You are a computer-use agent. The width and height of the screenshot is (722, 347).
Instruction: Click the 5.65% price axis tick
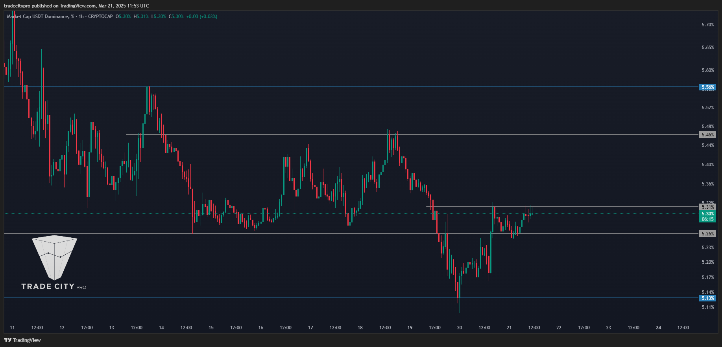(708, 48)
